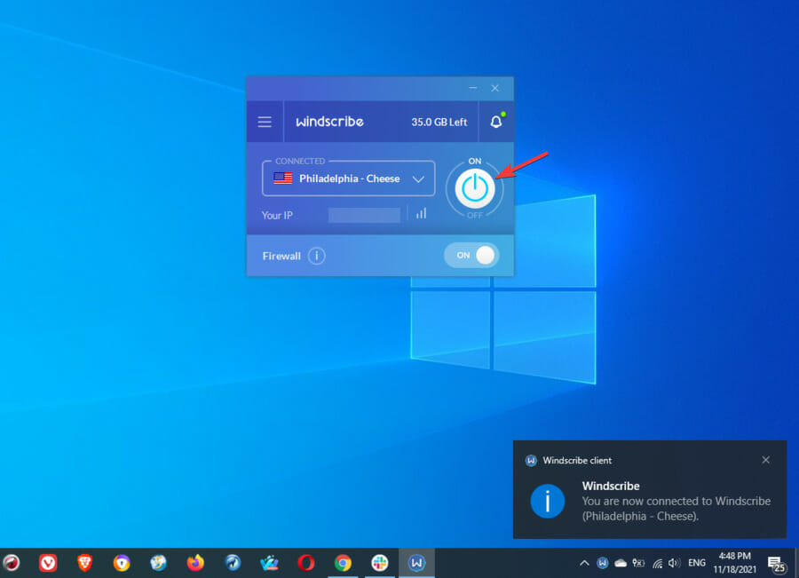Turn off the VPN power button

(x=475, y=187)
